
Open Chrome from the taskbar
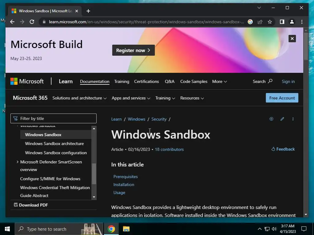coord(111,229)
